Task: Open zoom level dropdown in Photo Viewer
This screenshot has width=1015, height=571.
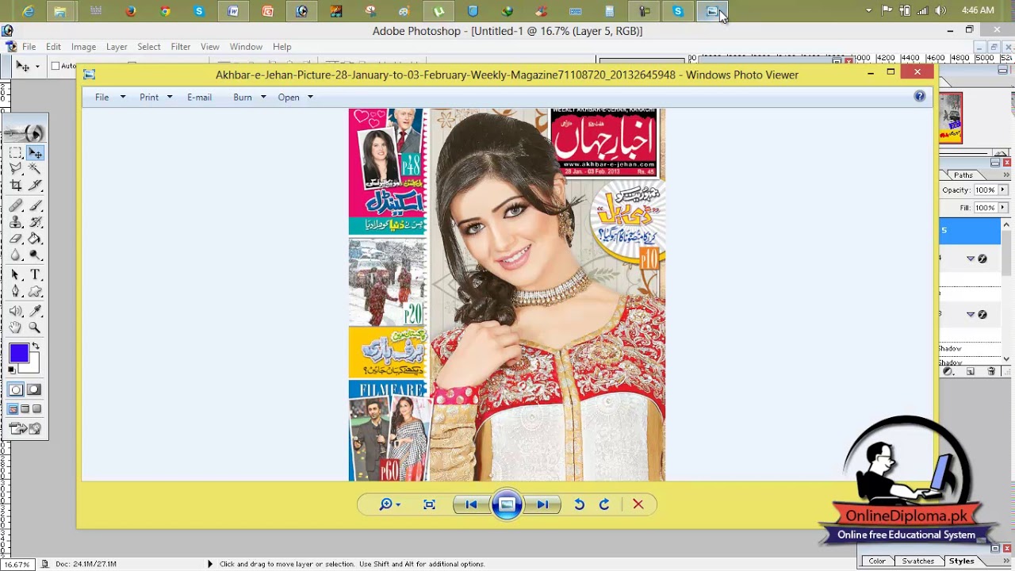Action: coord(398,504)
